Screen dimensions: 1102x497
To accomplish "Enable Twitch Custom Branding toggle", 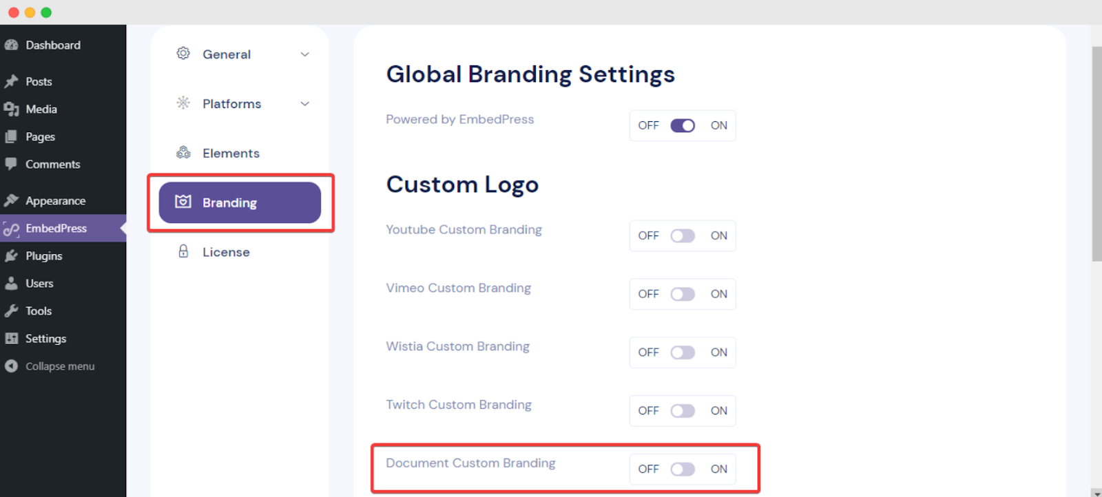I will pos(683,411).
